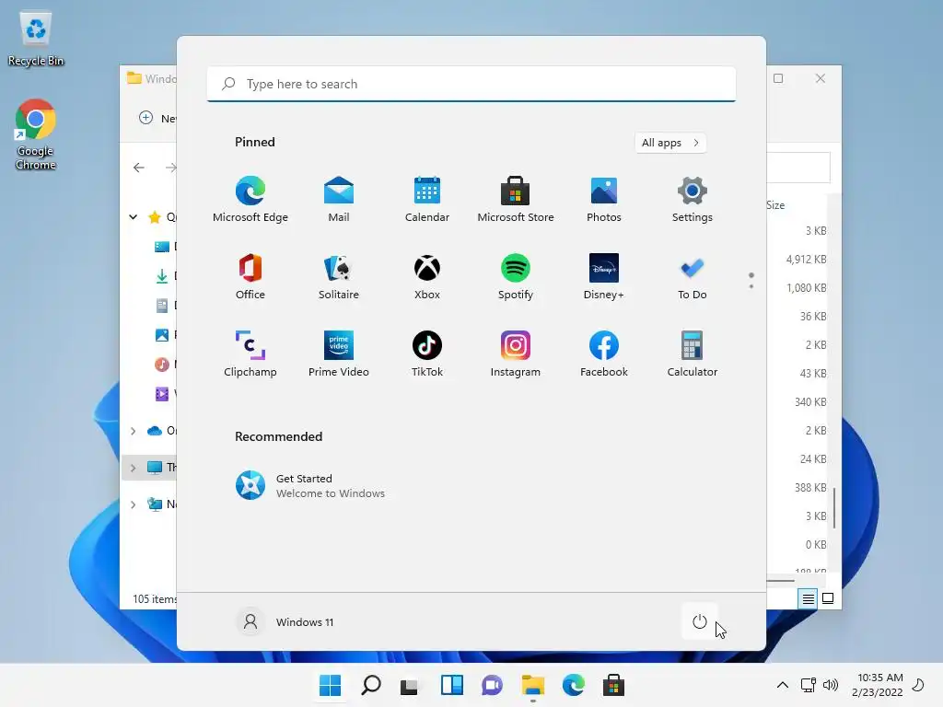Select the 1,080 KB size cell
Viewport: 943px width, 707px height.
[806, 288]
